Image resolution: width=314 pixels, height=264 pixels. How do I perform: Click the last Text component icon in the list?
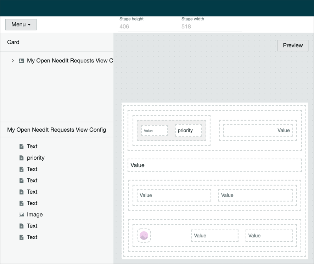(22, 237)
